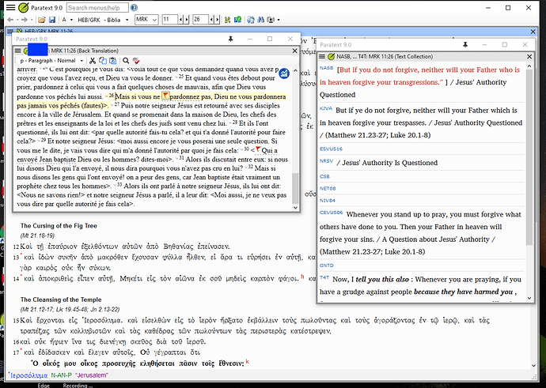Viewport: 546px width, 388px height.
Task: Open the Back Translation window hamburger menu
Action: pyautogui.click(x=17, y=51)
